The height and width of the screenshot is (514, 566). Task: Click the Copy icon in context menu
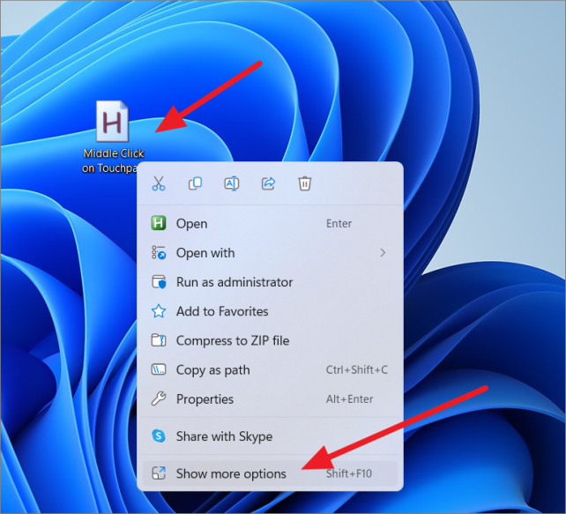[x=196, y=183]
